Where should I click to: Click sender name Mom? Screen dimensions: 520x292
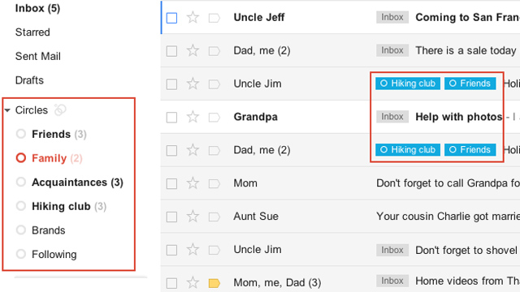[x=245, y=183]
